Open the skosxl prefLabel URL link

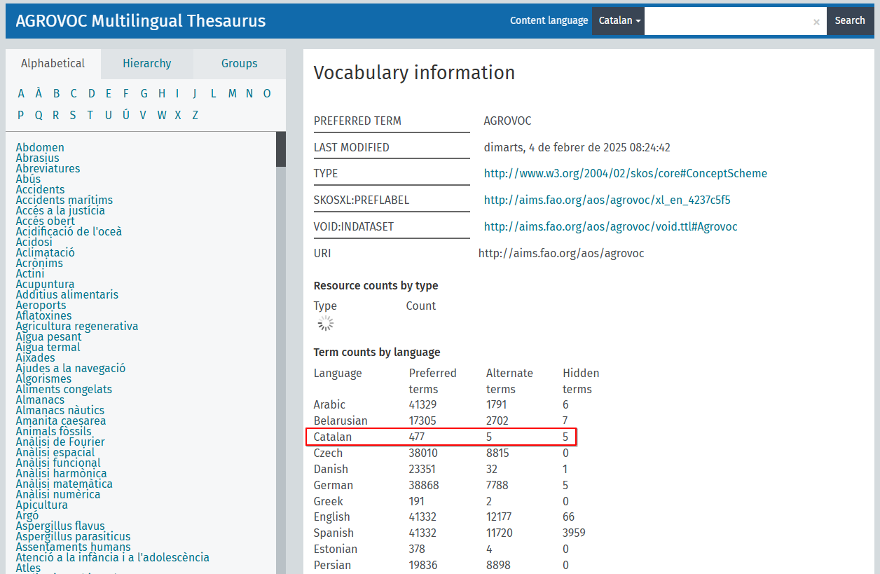607,200
